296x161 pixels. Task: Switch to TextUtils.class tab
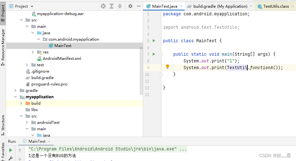[x=276, y=6]
